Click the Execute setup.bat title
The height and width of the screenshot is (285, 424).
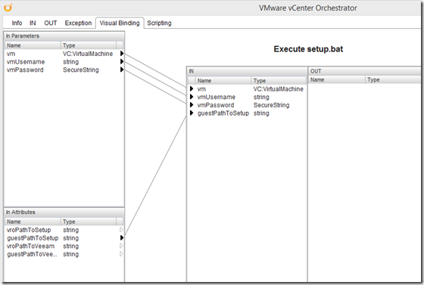(x=308, y=49)
